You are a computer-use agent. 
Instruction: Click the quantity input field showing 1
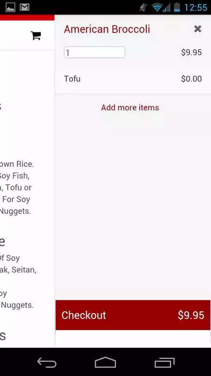tap(95, 52)
